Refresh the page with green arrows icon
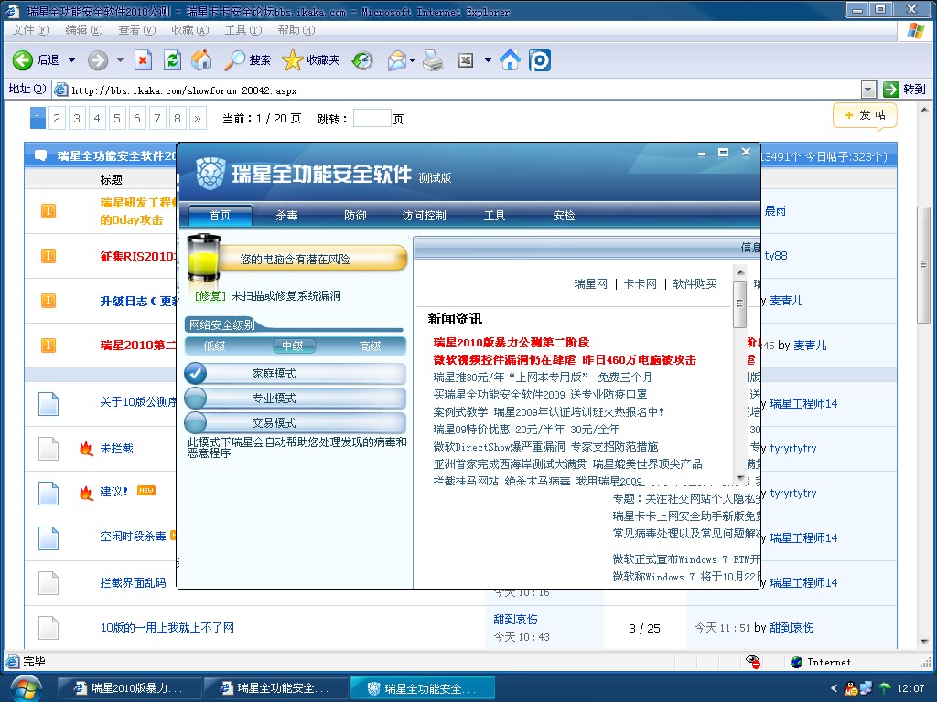 (172, 60)
